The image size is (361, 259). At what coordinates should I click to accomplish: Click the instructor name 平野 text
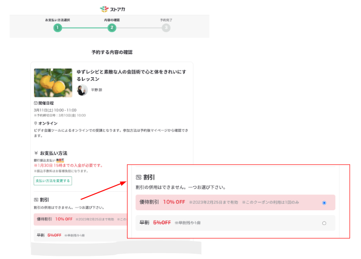(96, 90)
